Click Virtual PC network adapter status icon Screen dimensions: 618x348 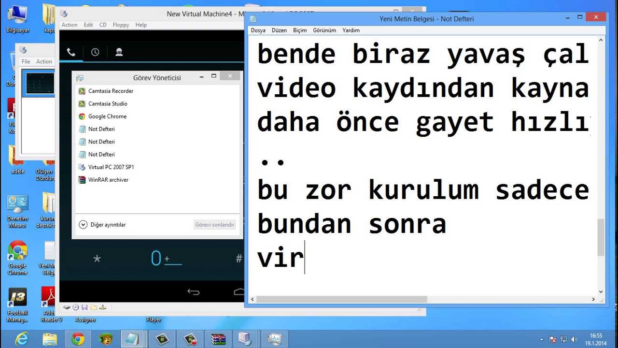[102, 307]
